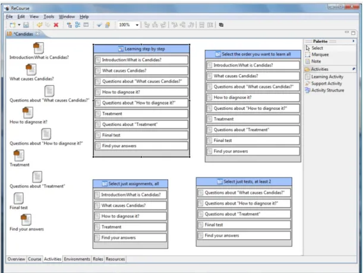The height and width of the screenshot is (273, 363).
Task: Click the black copy icon at toolbar end
Action: (x=221, y=25)
